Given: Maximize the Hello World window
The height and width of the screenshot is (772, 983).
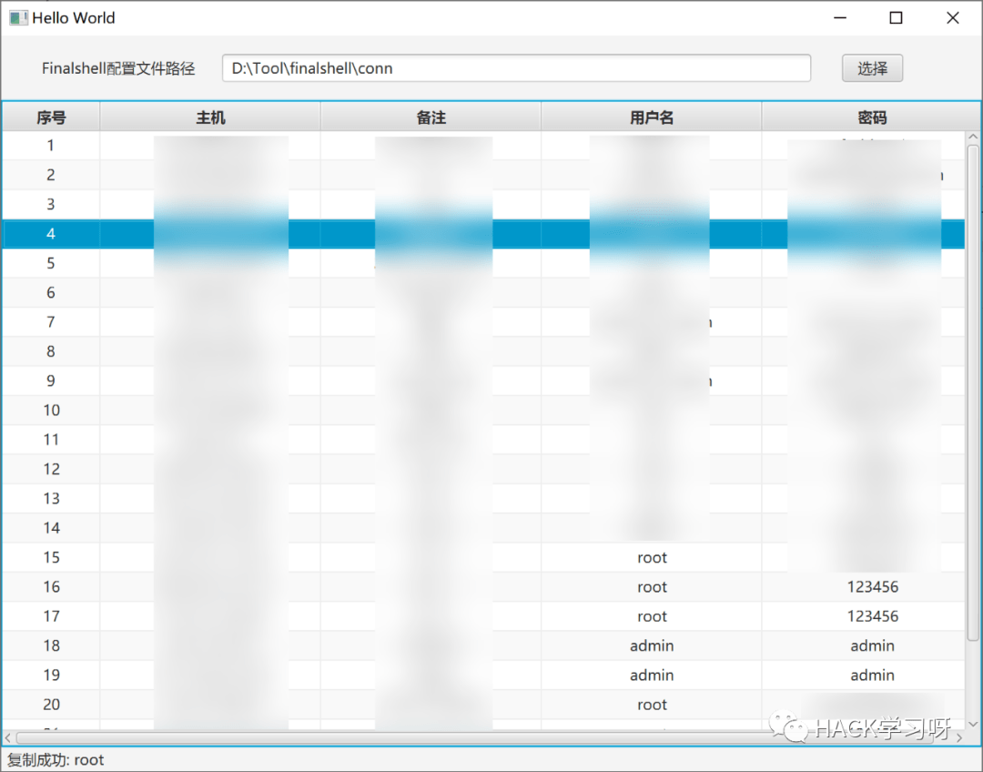Looking at the screenshot, I should pos(896,17).
